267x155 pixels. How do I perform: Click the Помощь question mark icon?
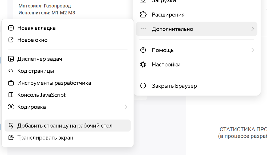pyautogui.click(x=143, y=50)
